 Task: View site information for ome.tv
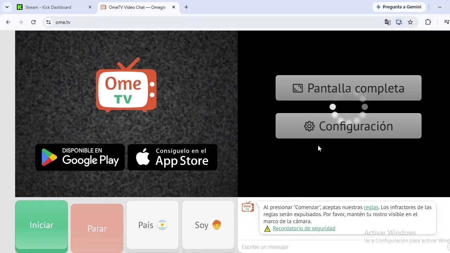[49, 22]
